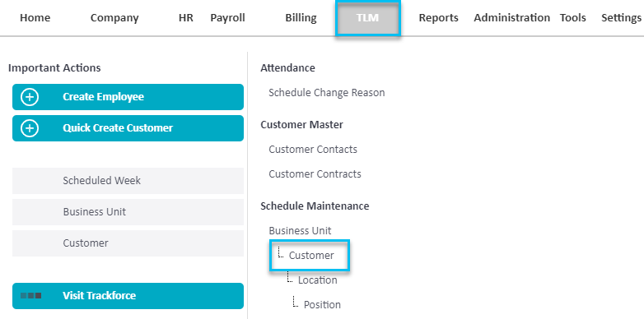The width and height of the screenshot is (644, 319).
Task: Open the Payroll menu
Action: point(227,18)
